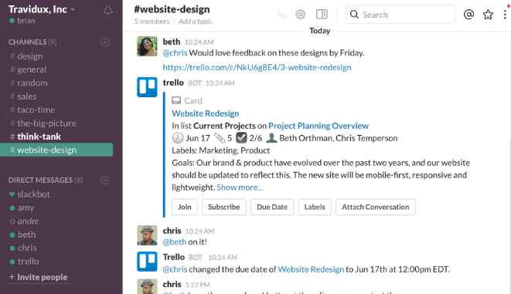
Task: Click chris's avatar next to 'on it!'
Action: [147, 235]
